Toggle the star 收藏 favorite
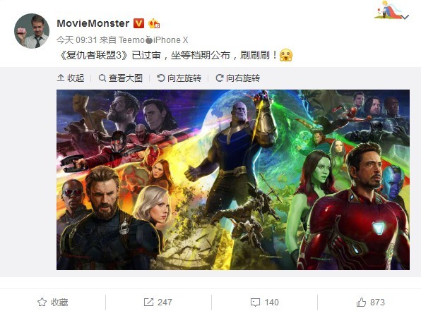The height and width of the screenshot is (311, 421). point(52,303)
